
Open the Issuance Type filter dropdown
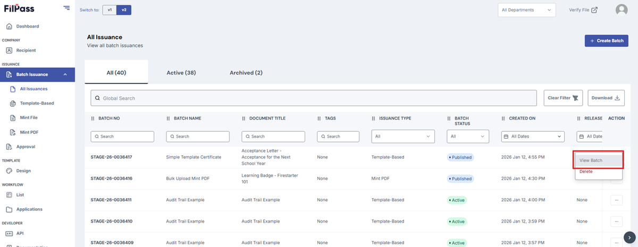tap(403, 137)
